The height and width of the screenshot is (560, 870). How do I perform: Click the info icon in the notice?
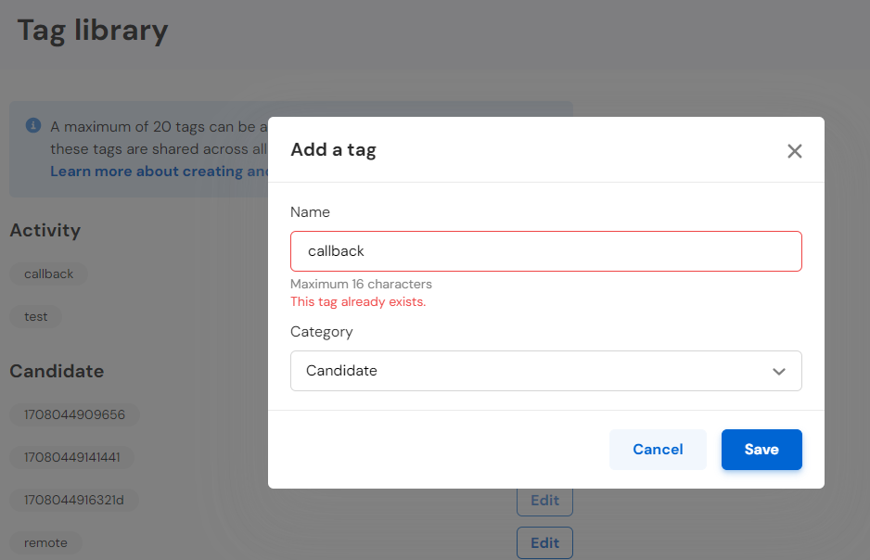pyautogui.click(x=33, y=125)
